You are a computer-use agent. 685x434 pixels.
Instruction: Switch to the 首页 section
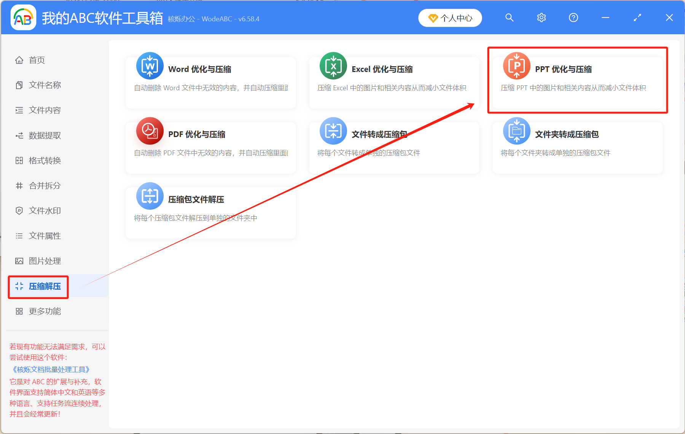click(x=36, y=60)
